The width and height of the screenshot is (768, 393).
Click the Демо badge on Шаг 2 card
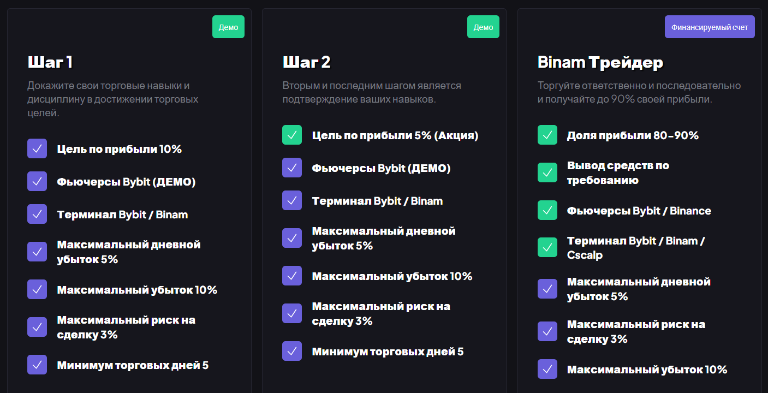pyautogui.click(x=483, y=27)
